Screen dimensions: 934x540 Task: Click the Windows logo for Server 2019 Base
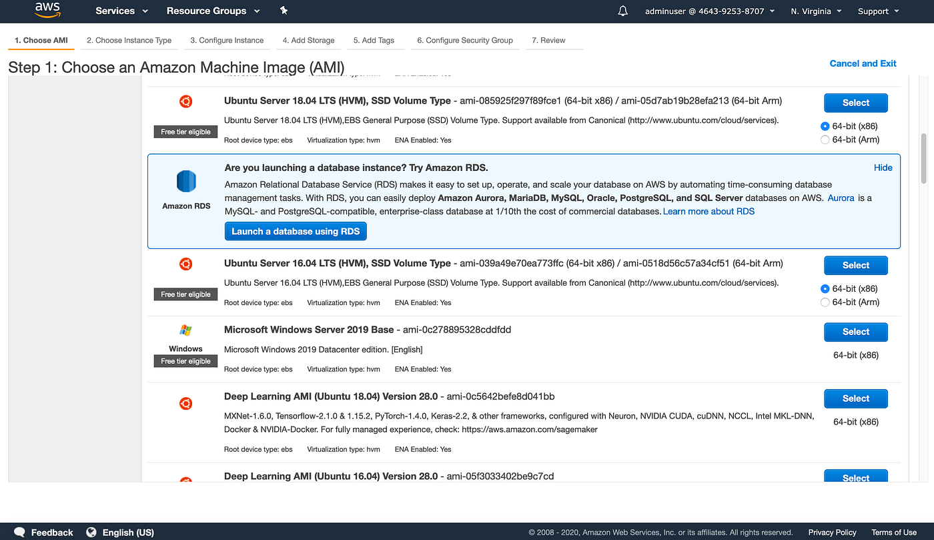tap(185, 330)
